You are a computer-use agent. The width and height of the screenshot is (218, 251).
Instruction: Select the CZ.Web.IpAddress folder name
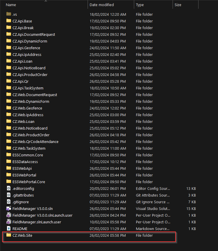pos(28,115)
